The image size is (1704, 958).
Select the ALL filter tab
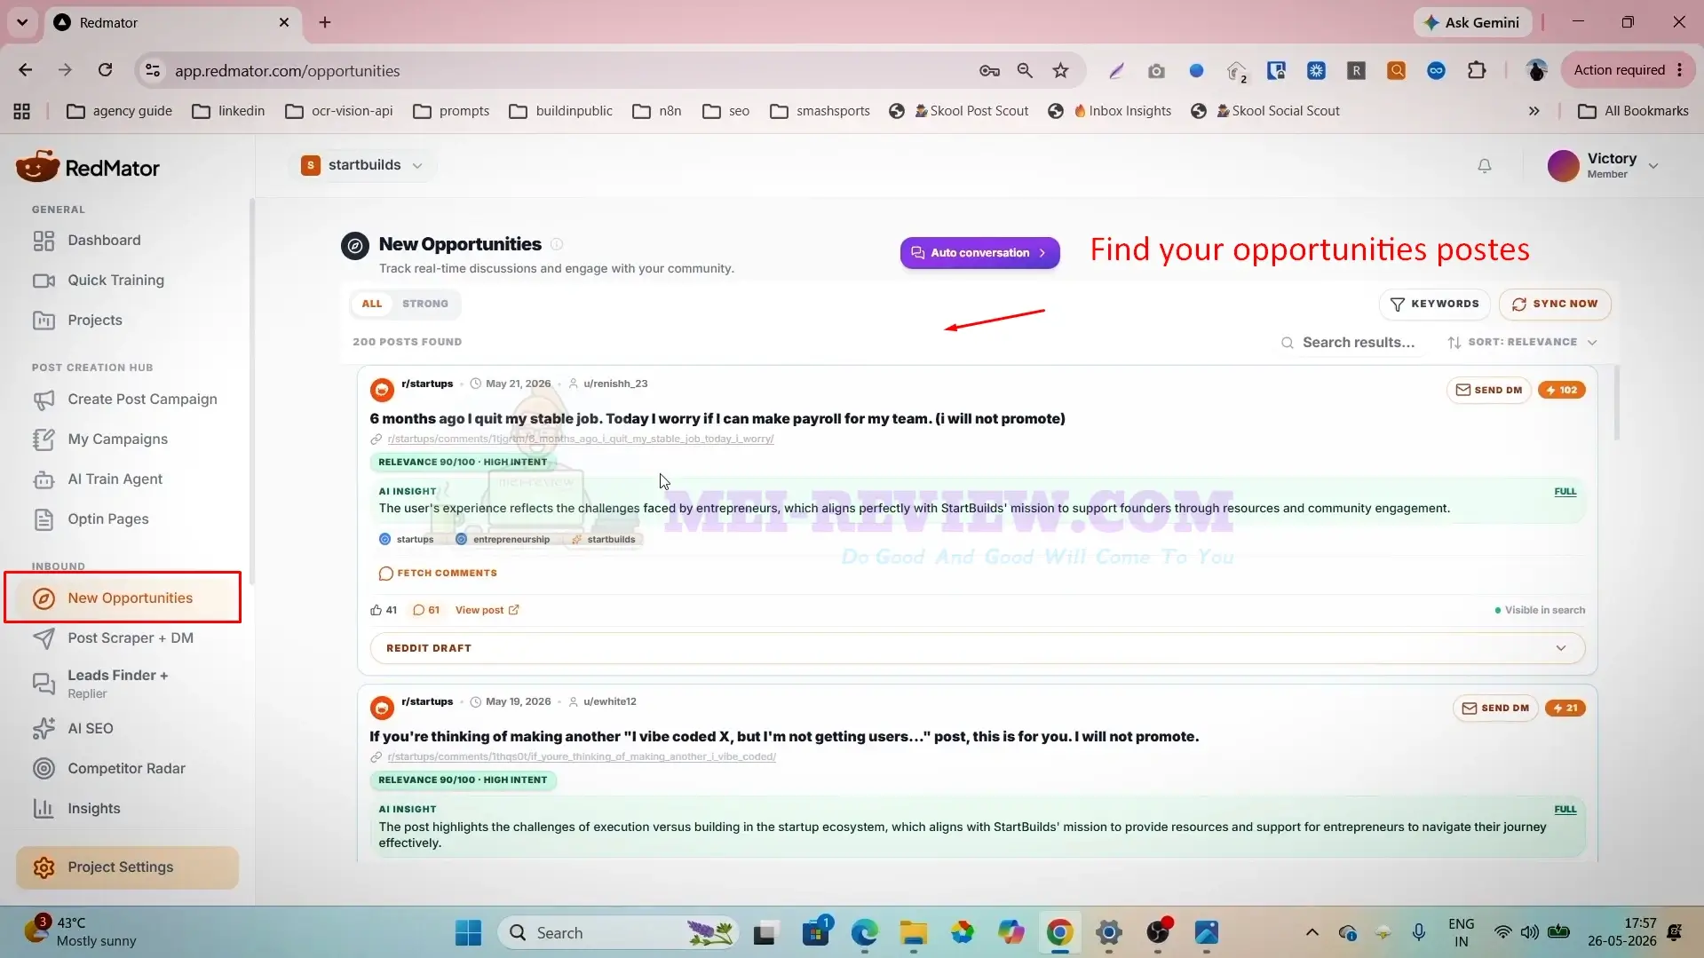tap(372, 304)
